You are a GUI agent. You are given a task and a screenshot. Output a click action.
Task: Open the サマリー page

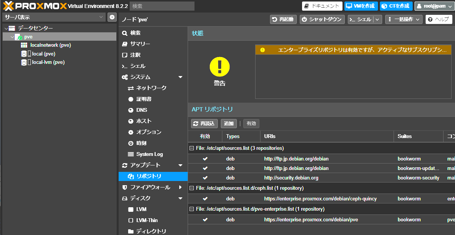140,44
